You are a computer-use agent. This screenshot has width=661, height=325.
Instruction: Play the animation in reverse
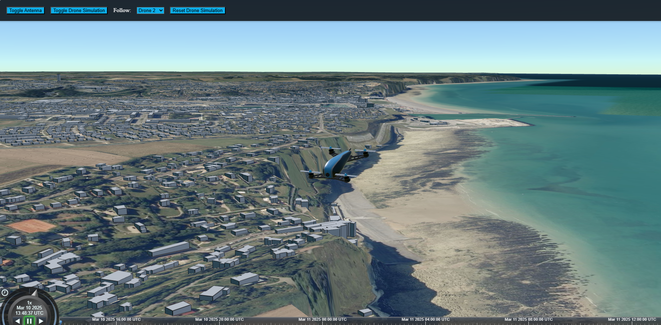(17, 321)
